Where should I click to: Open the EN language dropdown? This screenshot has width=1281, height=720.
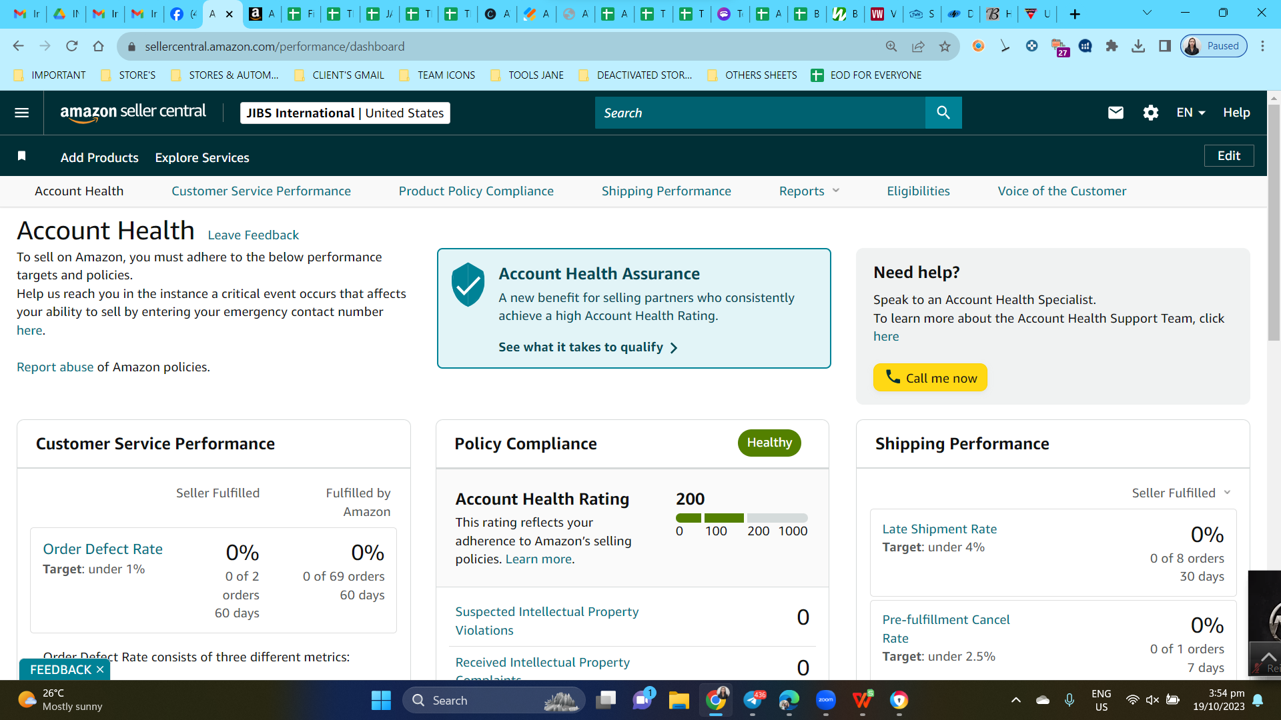pos(1191,113)
